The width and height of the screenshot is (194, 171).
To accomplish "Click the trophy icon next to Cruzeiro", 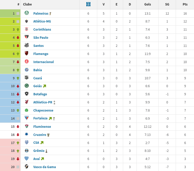I will [48, 135].
